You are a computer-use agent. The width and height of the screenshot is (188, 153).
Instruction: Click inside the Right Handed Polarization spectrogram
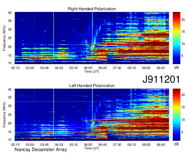(x=92, y=38)
